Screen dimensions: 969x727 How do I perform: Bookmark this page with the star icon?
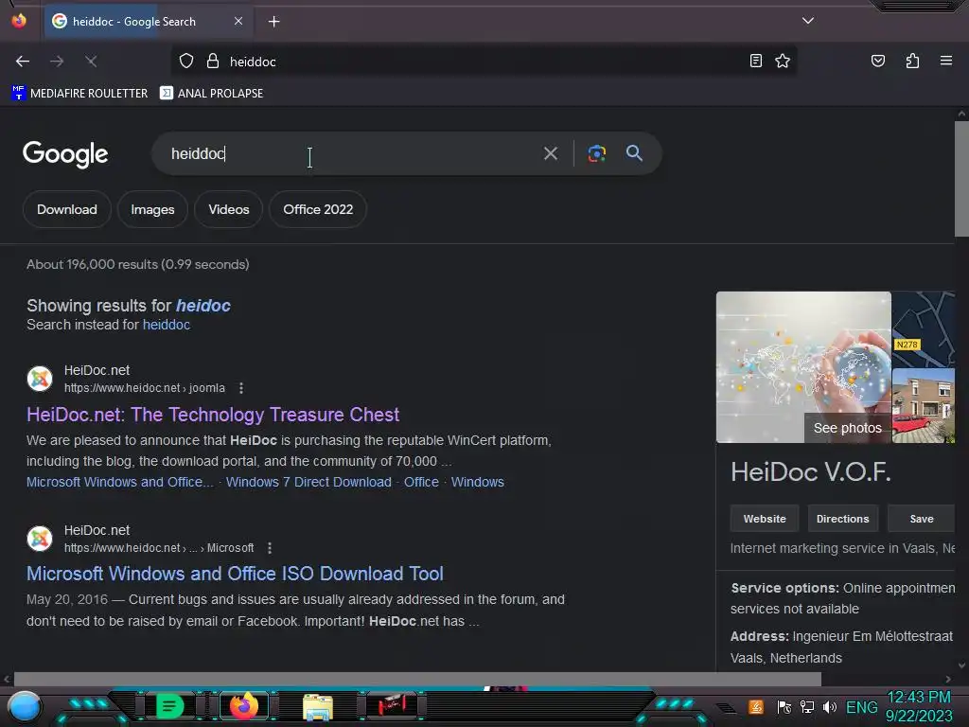pos(783,61)
